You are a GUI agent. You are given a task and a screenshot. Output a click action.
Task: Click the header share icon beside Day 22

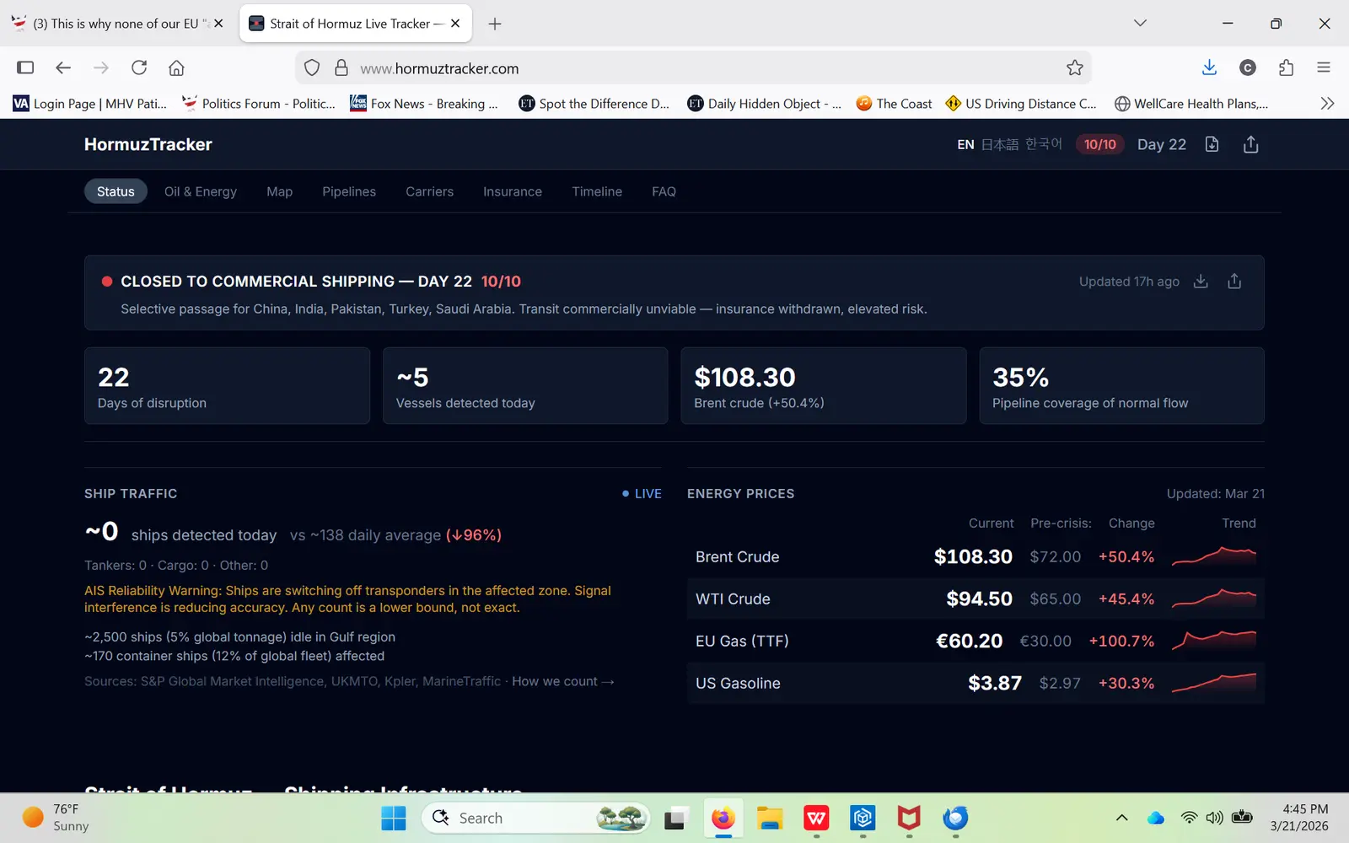[x=1250, y=145]
